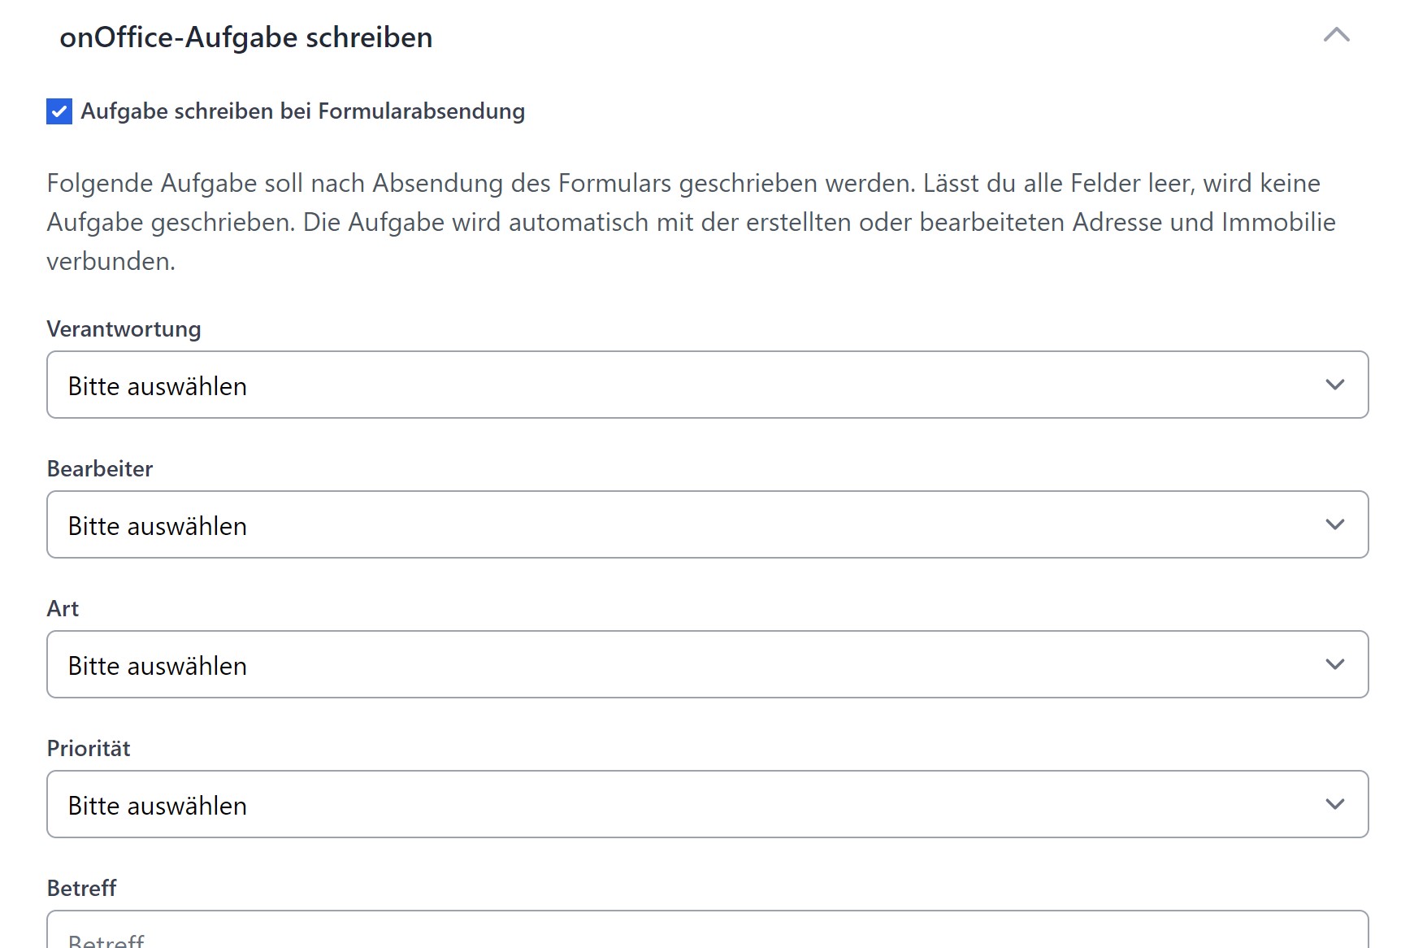
Task: Click the chevron arrow in Verantwortung select
Action: 1334,385
